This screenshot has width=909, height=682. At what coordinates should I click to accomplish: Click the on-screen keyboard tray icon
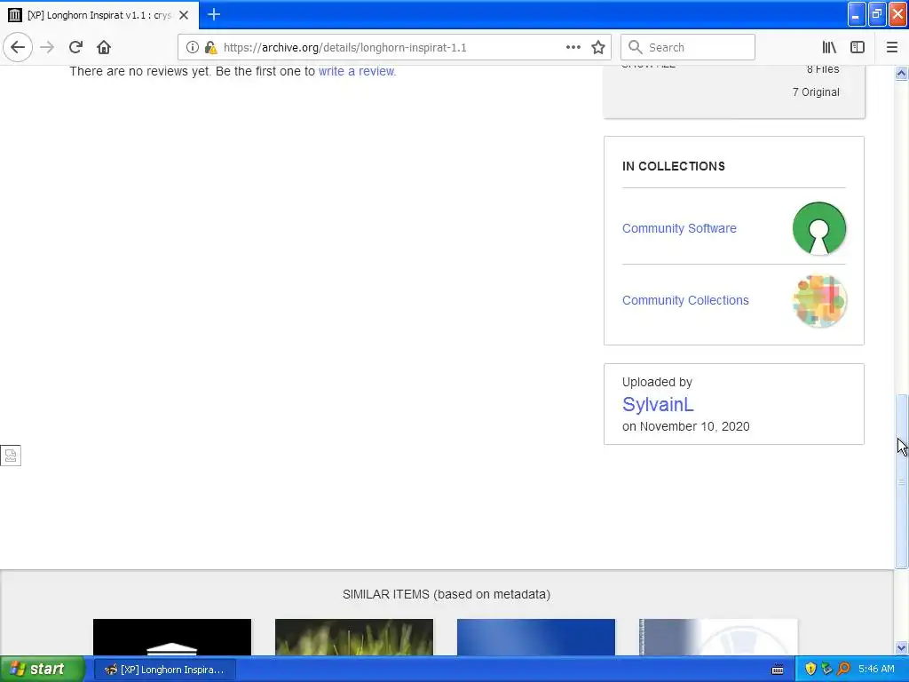click(x=778, y=670)
